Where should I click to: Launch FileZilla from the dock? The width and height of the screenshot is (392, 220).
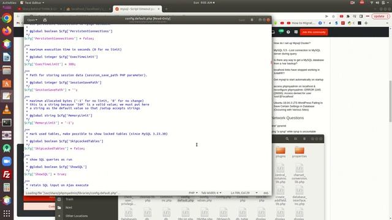point(7,174)
